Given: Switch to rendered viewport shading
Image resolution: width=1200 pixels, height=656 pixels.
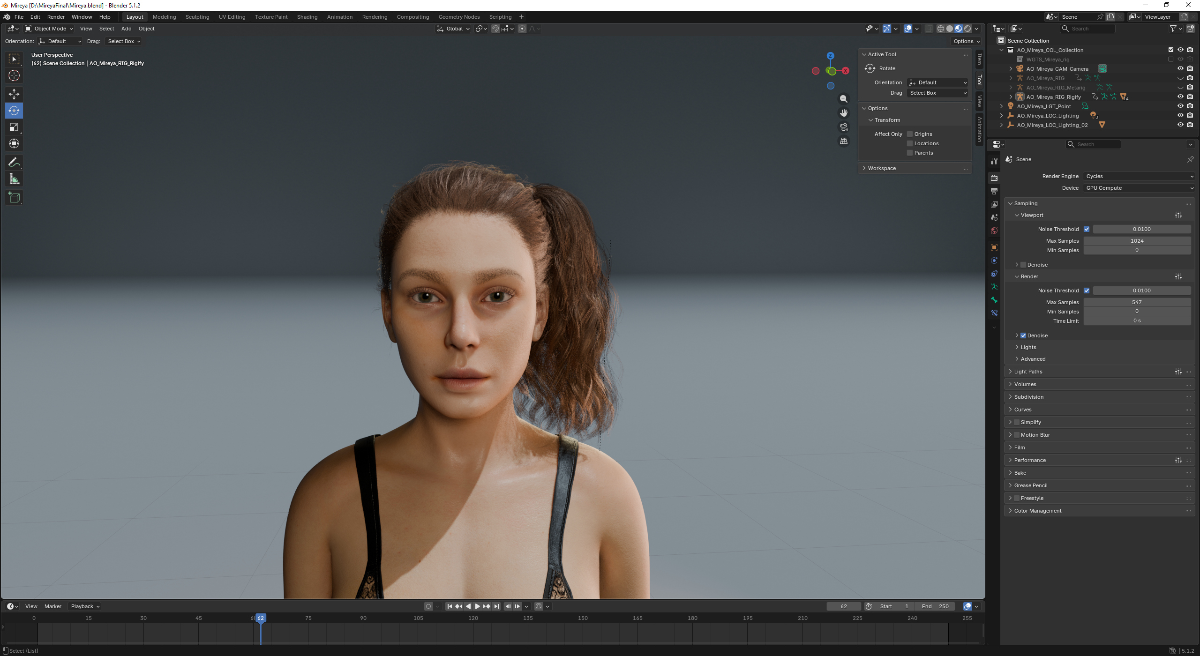Looking at the screenshot, I should (967, 29).
